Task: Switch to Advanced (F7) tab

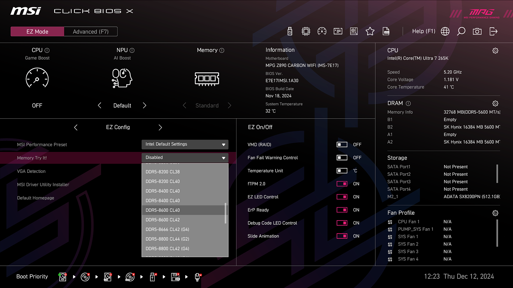Action: click(91, 31)
